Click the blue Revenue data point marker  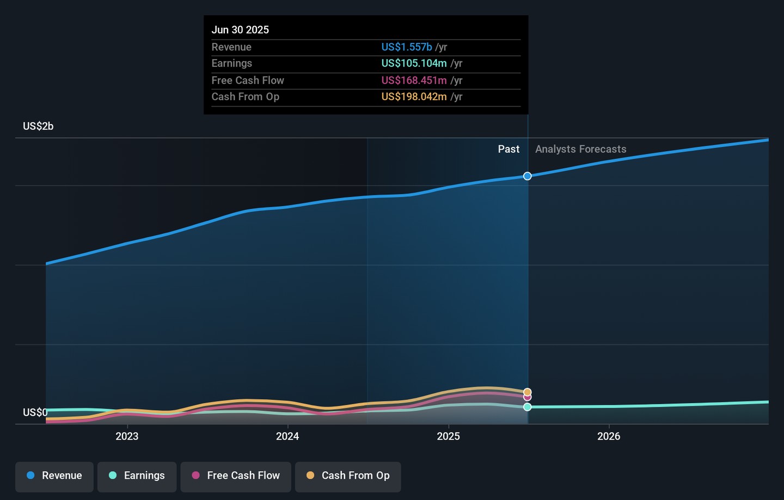(x=527, y=176)
